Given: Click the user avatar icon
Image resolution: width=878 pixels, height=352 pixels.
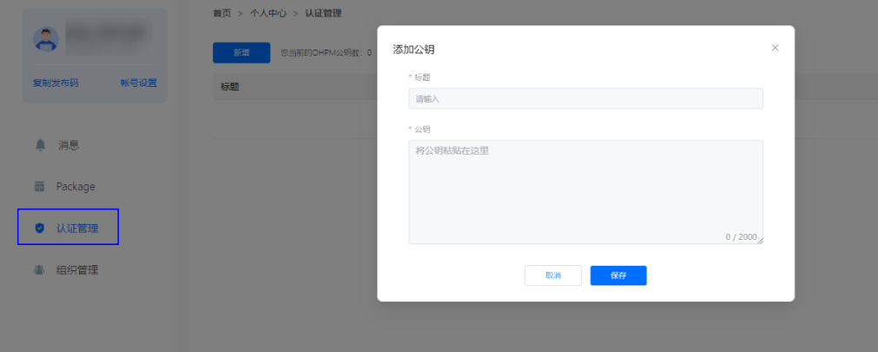Looking at the screenshot, I should click(45, 39).
